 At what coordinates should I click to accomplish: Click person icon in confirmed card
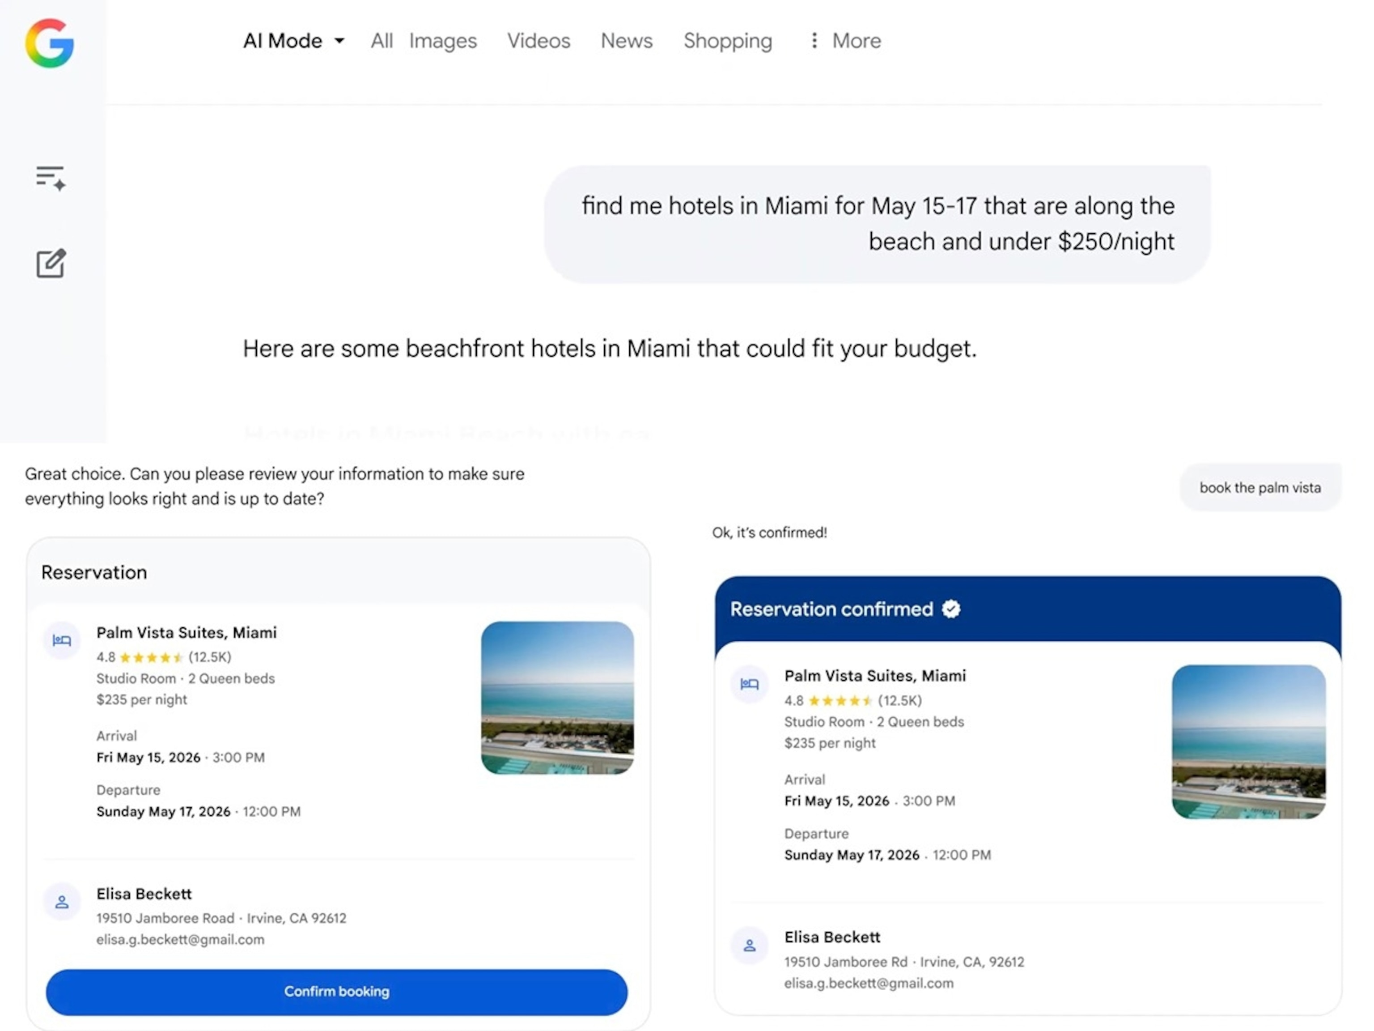click(749, 945)
